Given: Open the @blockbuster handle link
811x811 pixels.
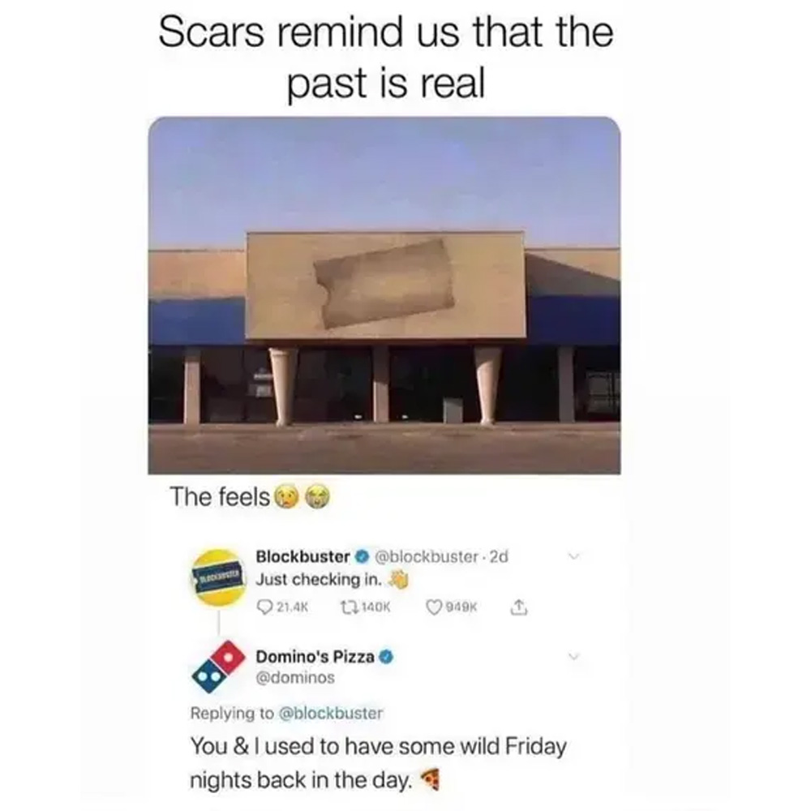Looking at the screenshot, I should pos(427,557).
